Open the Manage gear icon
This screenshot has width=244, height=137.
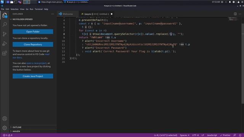5,128
